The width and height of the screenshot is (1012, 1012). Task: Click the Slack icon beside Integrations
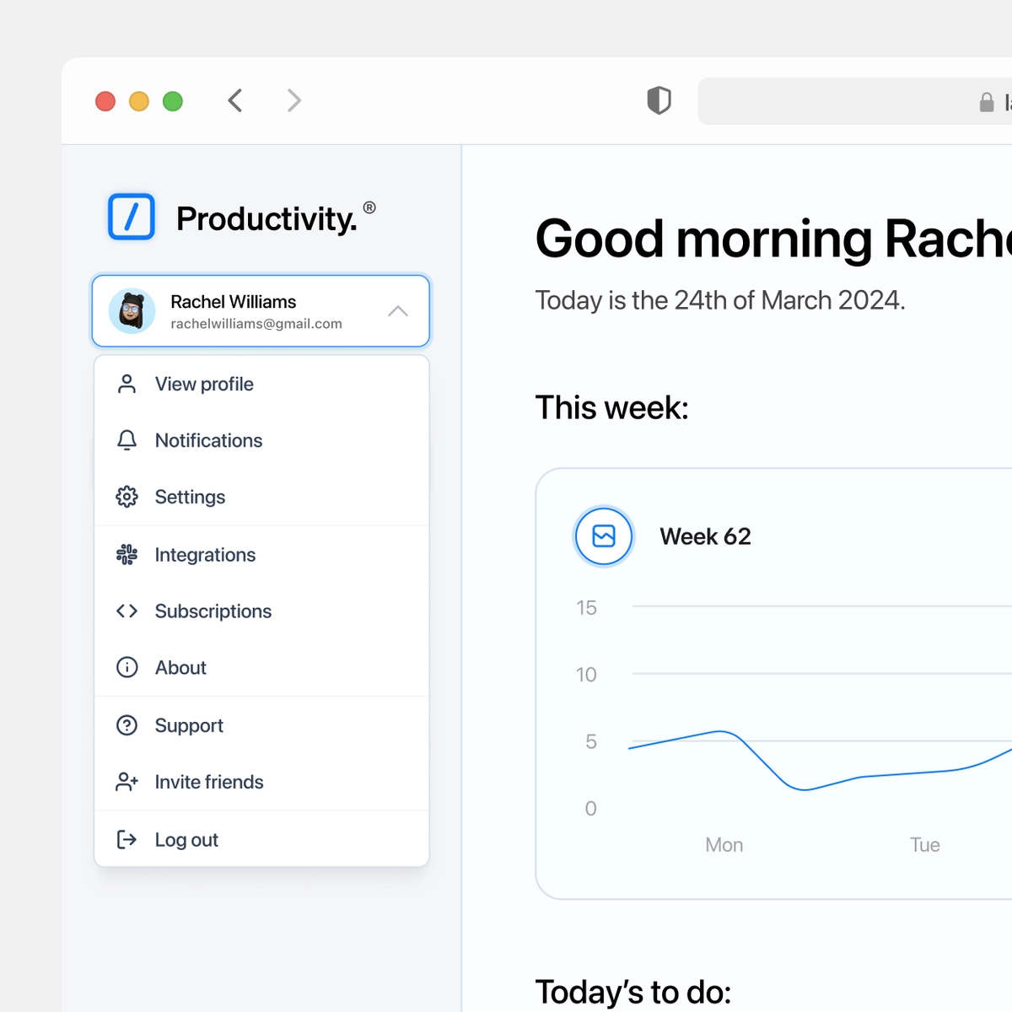[x=126, y=554]
